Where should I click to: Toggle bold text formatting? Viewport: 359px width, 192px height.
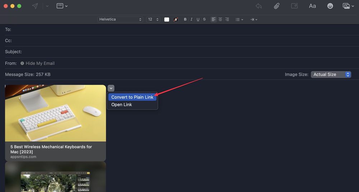[185, 19]
